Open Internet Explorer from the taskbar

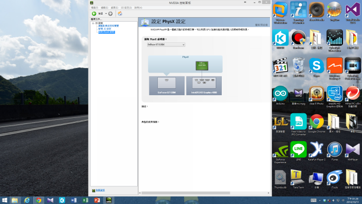(27, 200)
